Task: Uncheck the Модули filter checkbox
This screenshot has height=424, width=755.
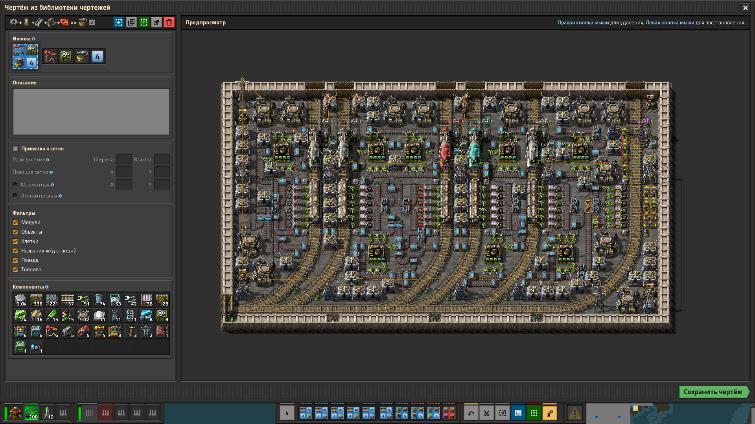Action: tap(15, 223)
